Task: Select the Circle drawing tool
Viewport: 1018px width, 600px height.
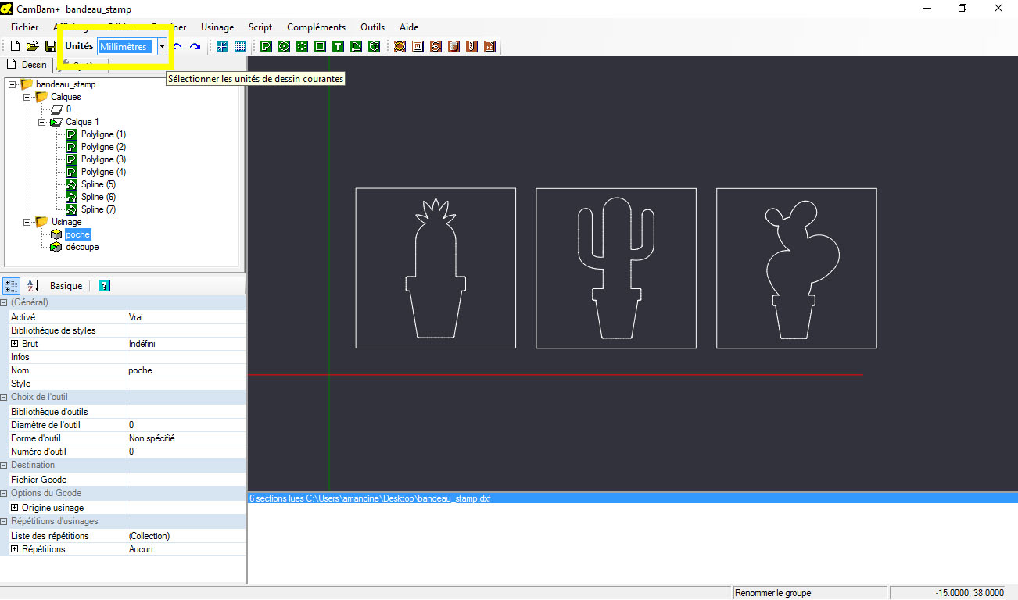Action: [x=284, y=47]
